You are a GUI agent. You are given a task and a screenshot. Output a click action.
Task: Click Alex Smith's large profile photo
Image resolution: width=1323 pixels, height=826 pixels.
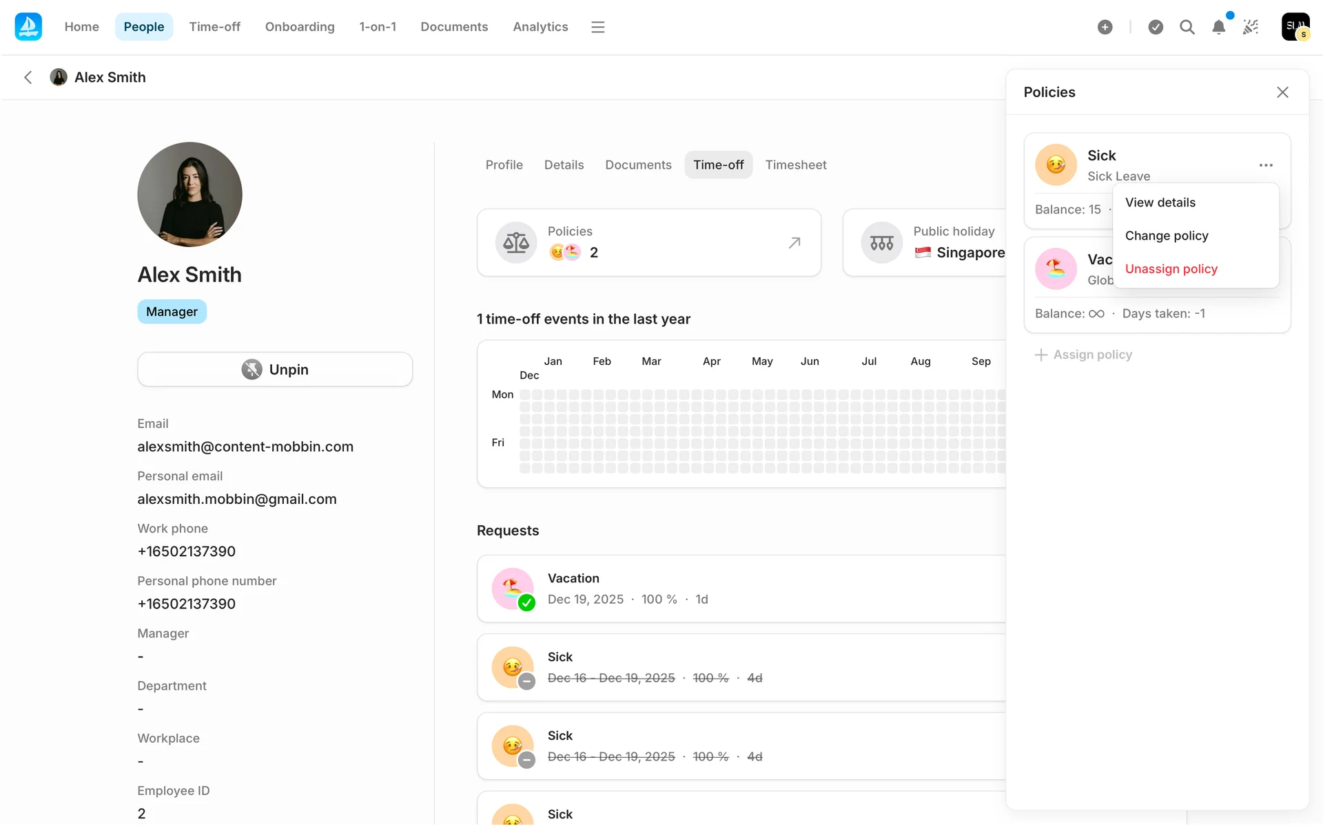click(x=189, y=194)
